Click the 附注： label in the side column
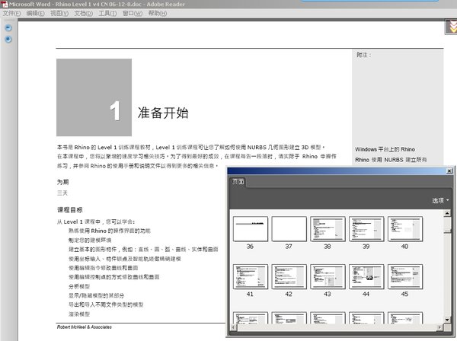 coord(364,55)
